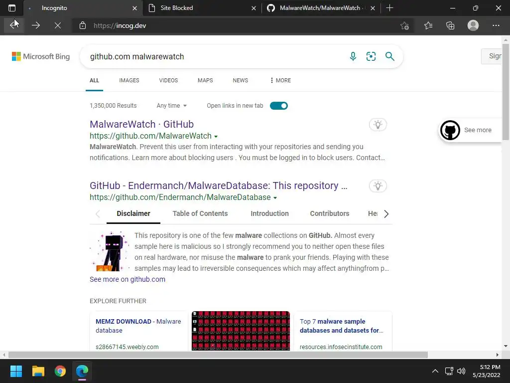Click the Microsoft Bing logo
The height and width of the screenshot is (383, 510).
pyautogui.click(x=41, y=56)
